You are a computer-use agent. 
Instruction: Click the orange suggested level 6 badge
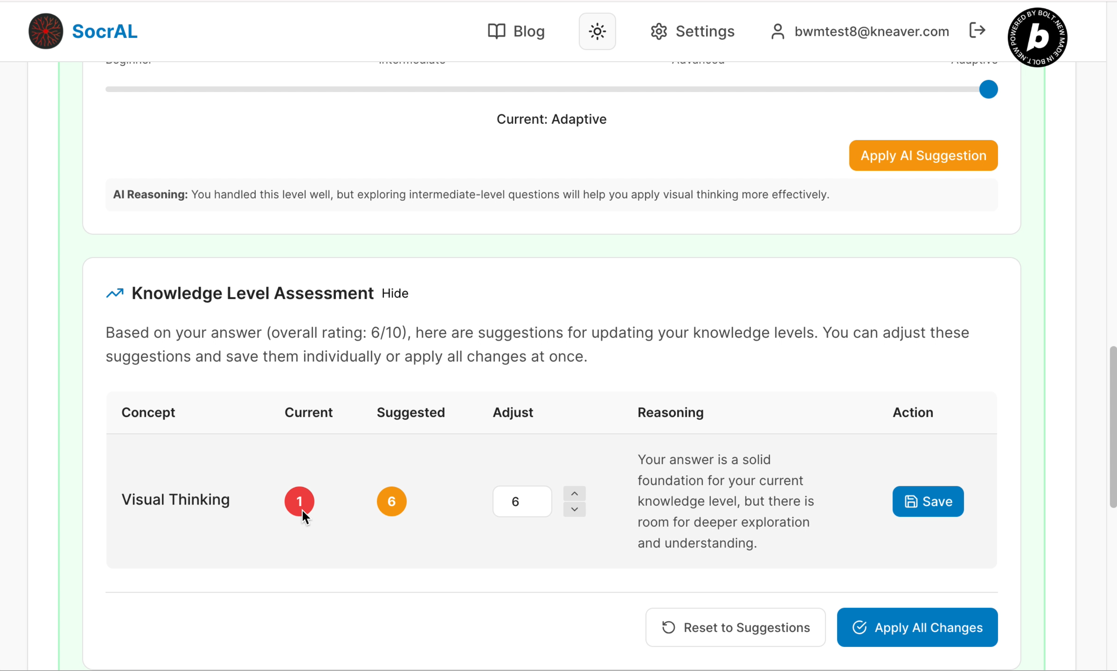(391, 501)
